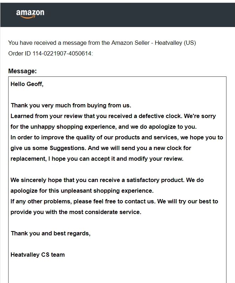The image size is (235, 283).
Task: Click the Heatvalley (US) seller name
Action: point(175,43)
